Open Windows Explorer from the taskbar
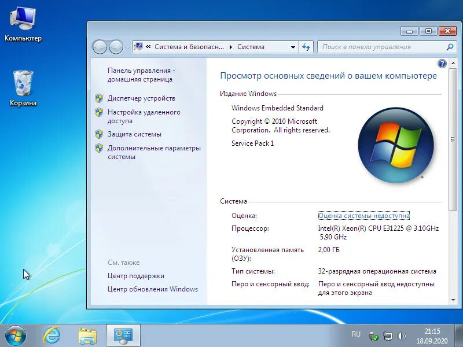This screenshot has width=463, height=347. pos(87,336)
